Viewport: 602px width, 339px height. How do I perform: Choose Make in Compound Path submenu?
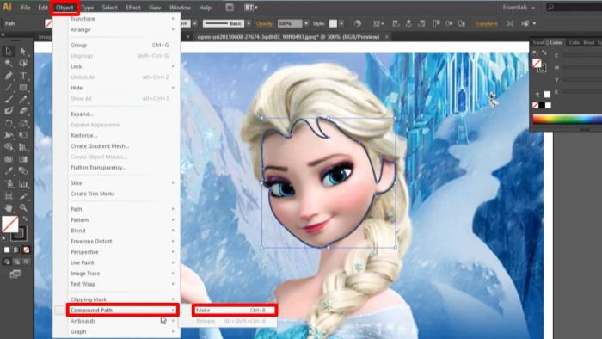(x=235, y=311)
